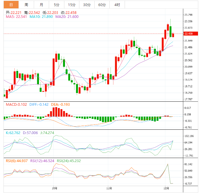Click the K:62.762 KDJ label
Viewport: 200px width, 195px height.
pos(13,133)
